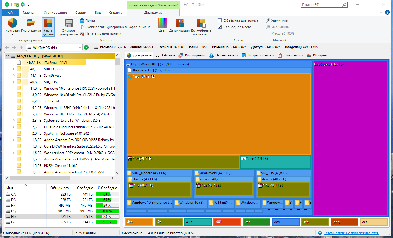393x238 pixels.
Task: Send chart by Почта email icon
Action: click(x=82, y=20)
